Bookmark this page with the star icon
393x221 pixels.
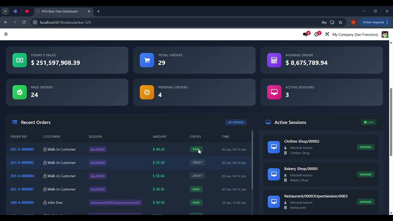click(x=340, y=22)
